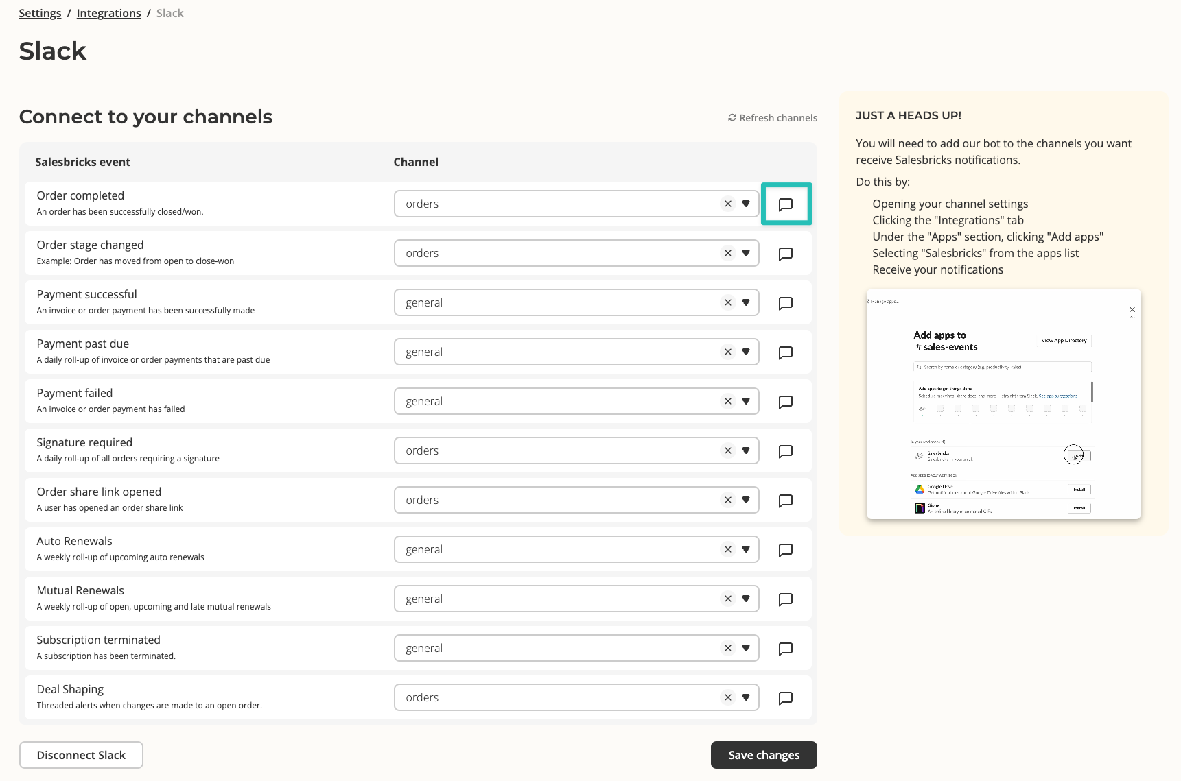
Task: Open channel dropdown arrow for Payment failed
Action: (x=746, y=401)
